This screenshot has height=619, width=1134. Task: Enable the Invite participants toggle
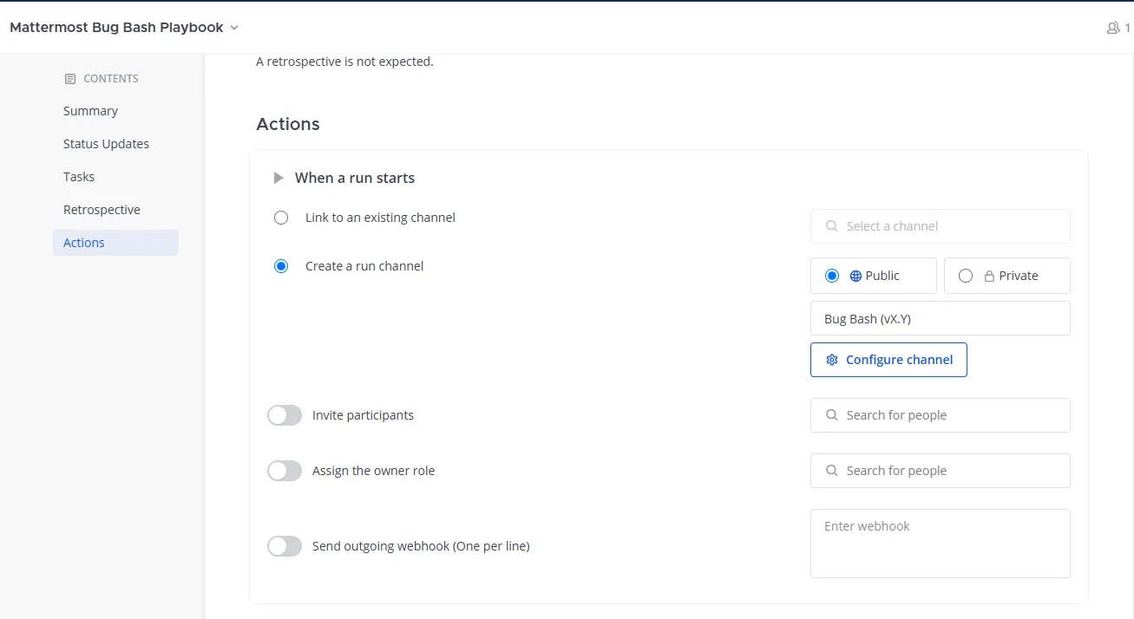coord(285,415)
